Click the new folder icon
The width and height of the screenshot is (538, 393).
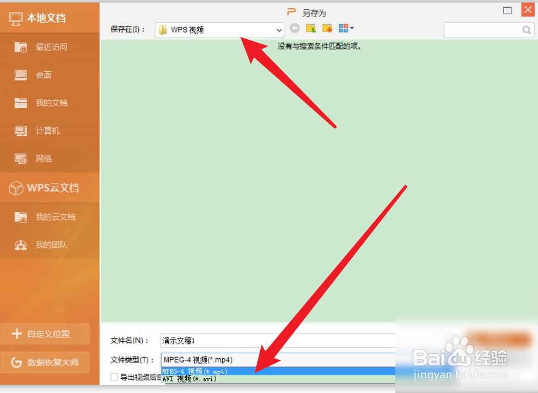click(x=327, y=28)
